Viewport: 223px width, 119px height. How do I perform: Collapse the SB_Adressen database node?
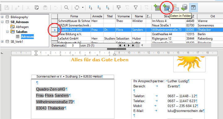[2, 22]
